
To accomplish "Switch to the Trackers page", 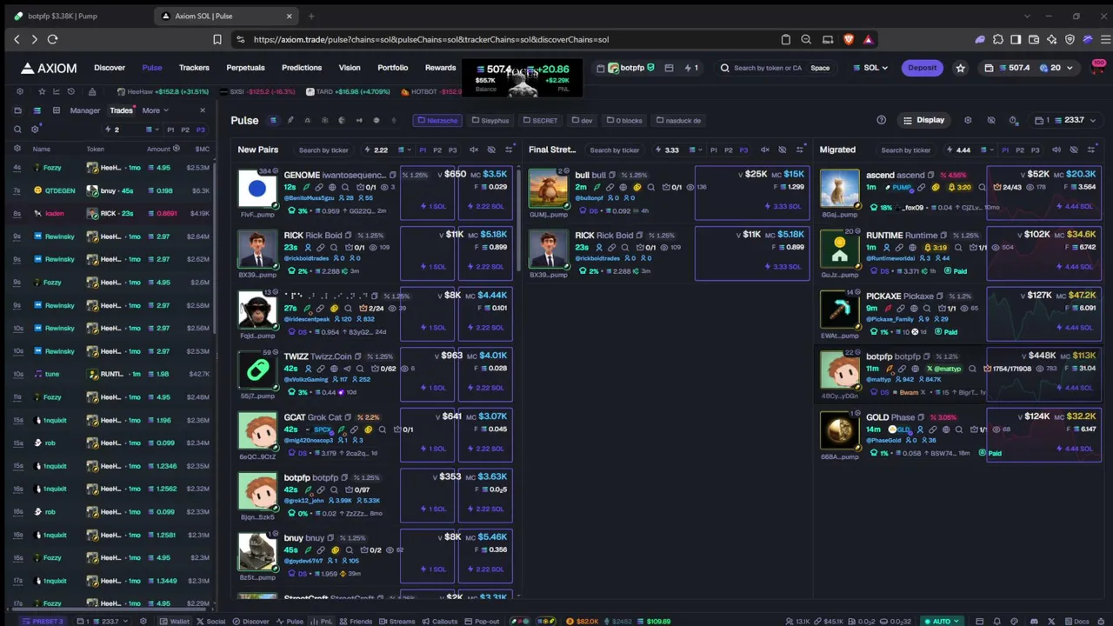I will tap(194, 68).
